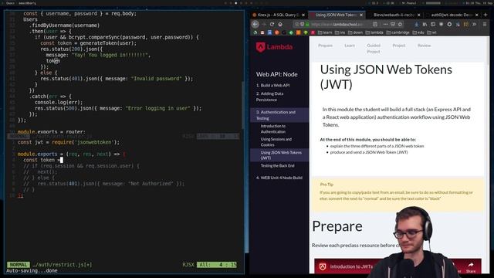Screen dimensions: 494x278
Task: Open the Firefox home page icon
Action: tap(280, 24)
